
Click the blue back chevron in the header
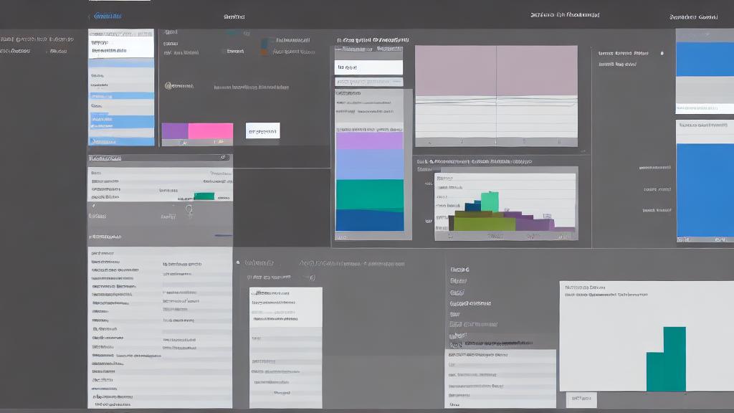pos(90,16)
